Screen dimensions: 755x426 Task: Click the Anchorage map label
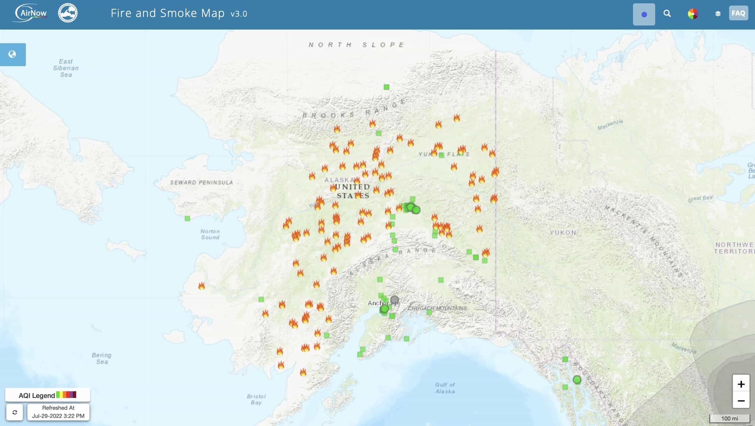[383, 303]
